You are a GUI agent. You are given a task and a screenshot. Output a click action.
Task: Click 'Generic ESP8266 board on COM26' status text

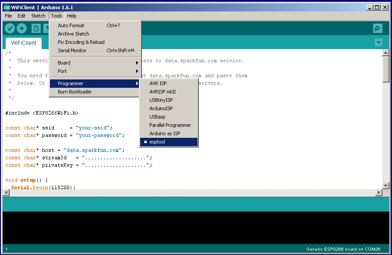pos(343,249)
